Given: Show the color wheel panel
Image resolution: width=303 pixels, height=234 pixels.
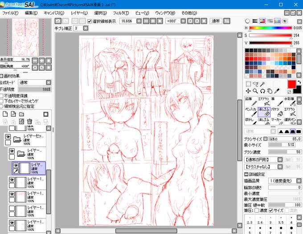Looking at the screenshot, I should click(x=248, y=21).
